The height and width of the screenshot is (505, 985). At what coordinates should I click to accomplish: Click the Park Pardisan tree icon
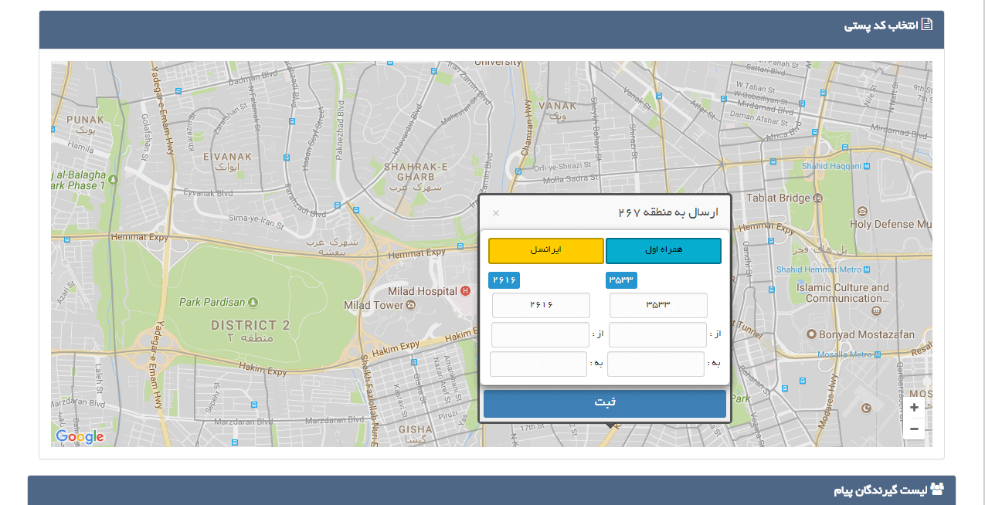(253, 302)
